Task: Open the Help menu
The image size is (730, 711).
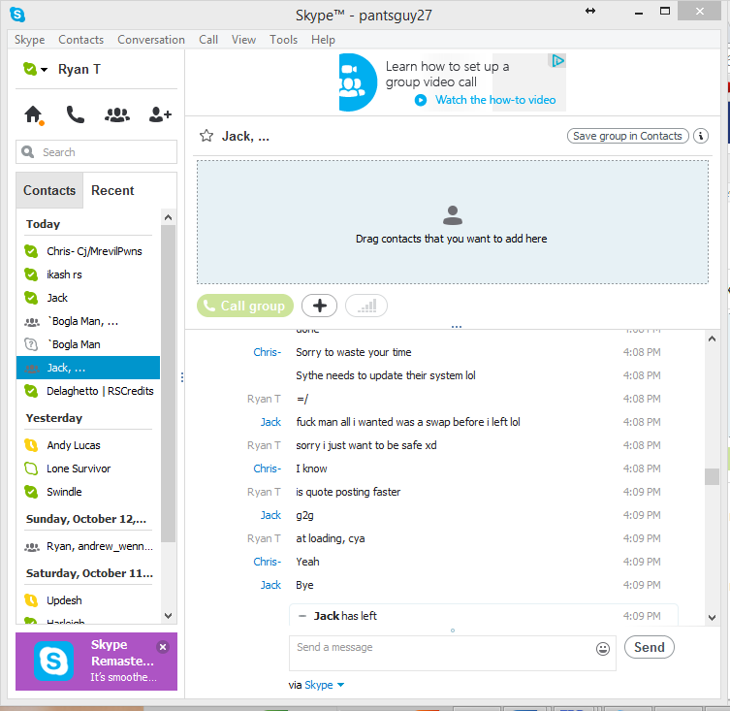Action: pyautogui.click(x=323, y=40)
